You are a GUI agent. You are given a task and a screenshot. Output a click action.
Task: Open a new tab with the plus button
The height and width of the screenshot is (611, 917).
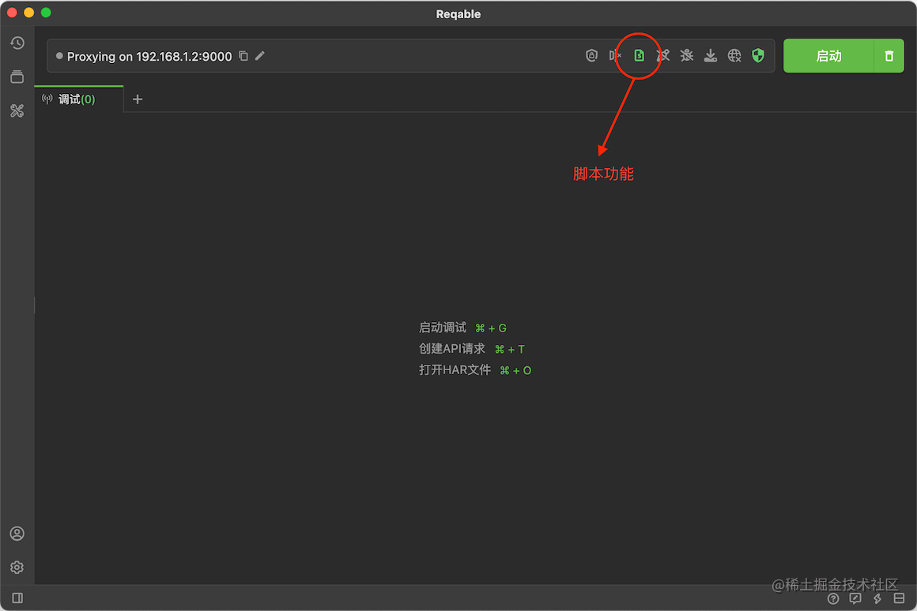point(138,99)
